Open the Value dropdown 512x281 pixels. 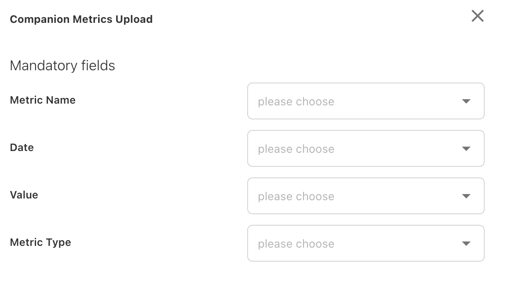(x=366, y=196)
